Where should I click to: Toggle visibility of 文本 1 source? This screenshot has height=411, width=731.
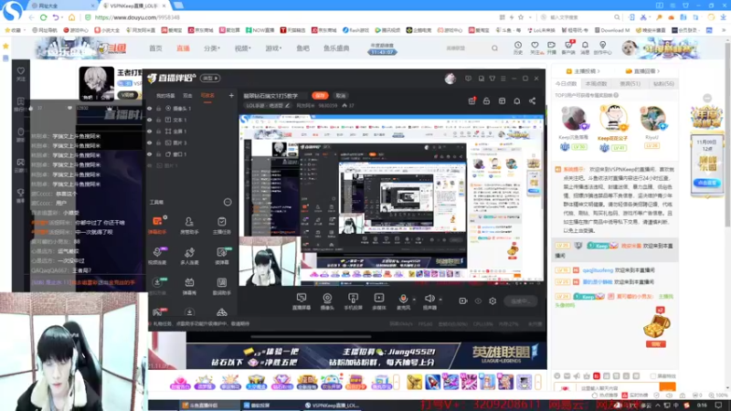coord(150,120)
